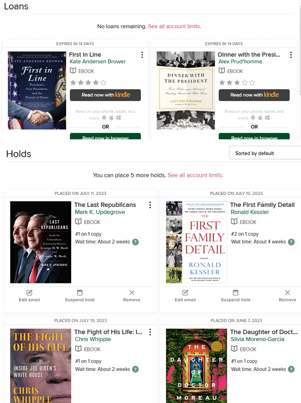The width and height of the screenshot is (301, 403).
Task: Open 'See all account limits' link under Loans
Action: [x=174, y=26]
